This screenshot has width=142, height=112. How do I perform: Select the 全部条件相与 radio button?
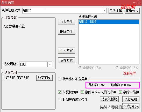[80, 68]
